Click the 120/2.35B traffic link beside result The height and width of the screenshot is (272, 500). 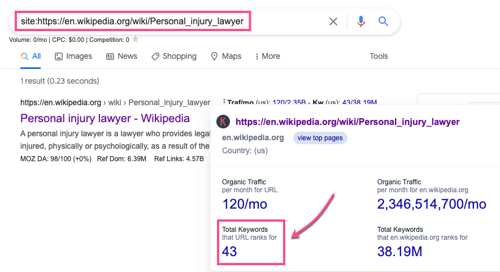coord(289,102)
